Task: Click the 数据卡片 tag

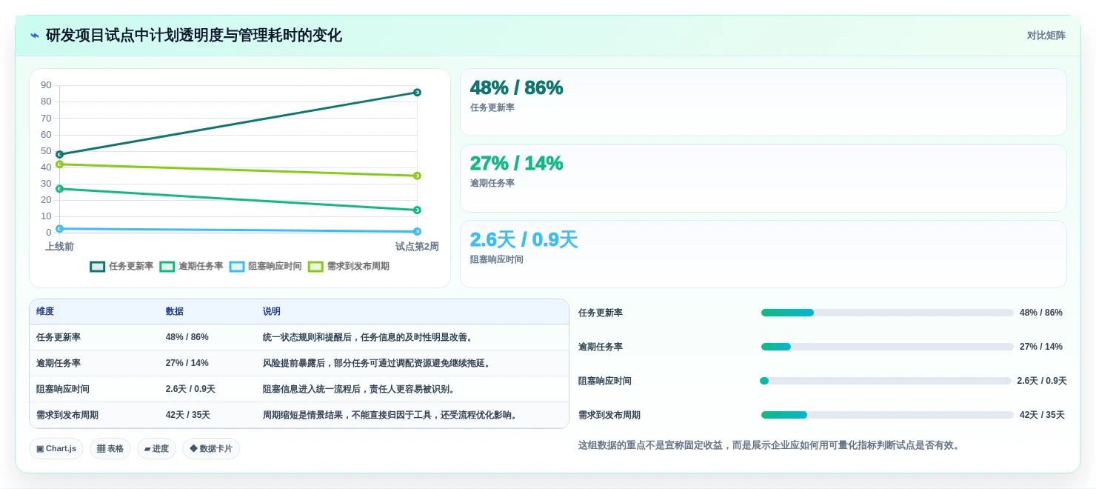Action: coord(211,448)
